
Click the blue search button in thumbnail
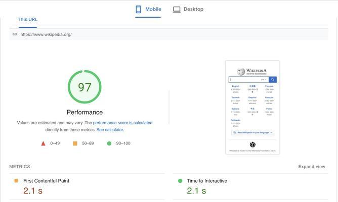273,80
